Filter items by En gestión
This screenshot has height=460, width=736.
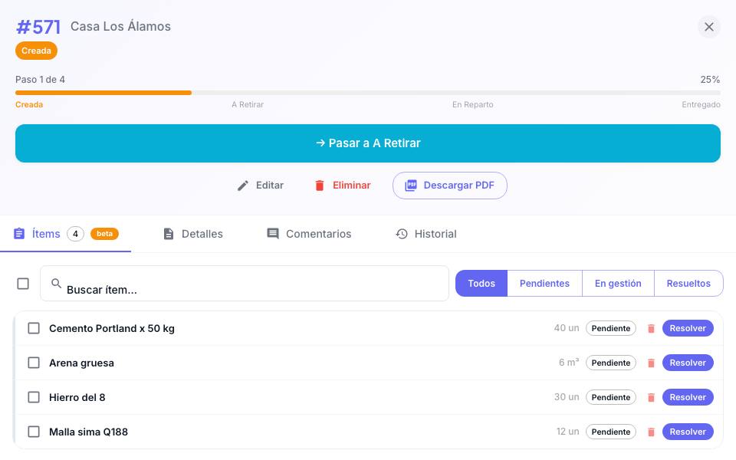click(x=618, y=284)
